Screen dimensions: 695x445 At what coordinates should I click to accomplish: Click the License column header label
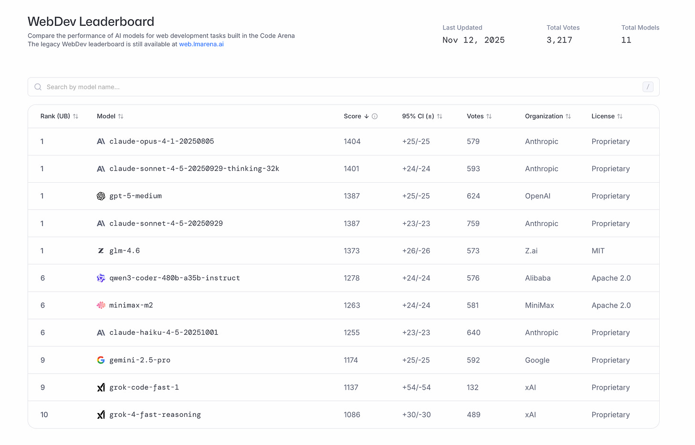pyautogui.click(x=603, y=116)
